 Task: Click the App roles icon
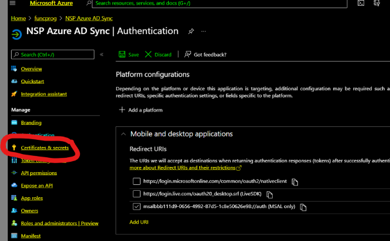coord(14,198)
